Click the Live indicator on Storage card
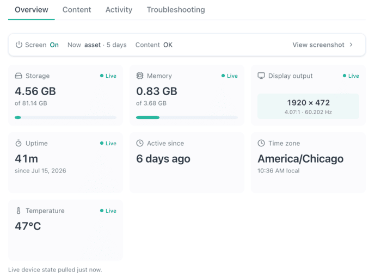375x278 pixels. [x=108, y=76]
